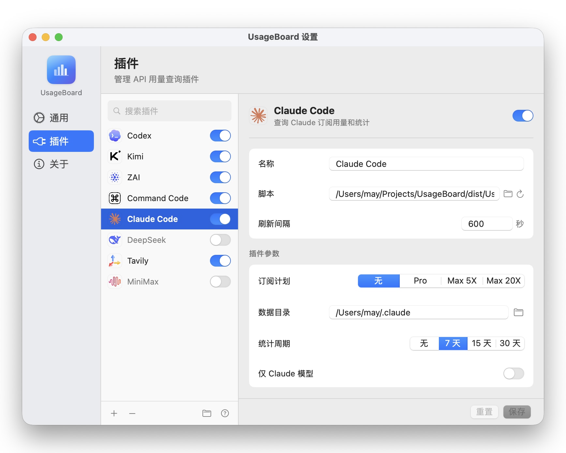
Task: Click the Command Code plugin icon
Action: [x=115, y=198]
